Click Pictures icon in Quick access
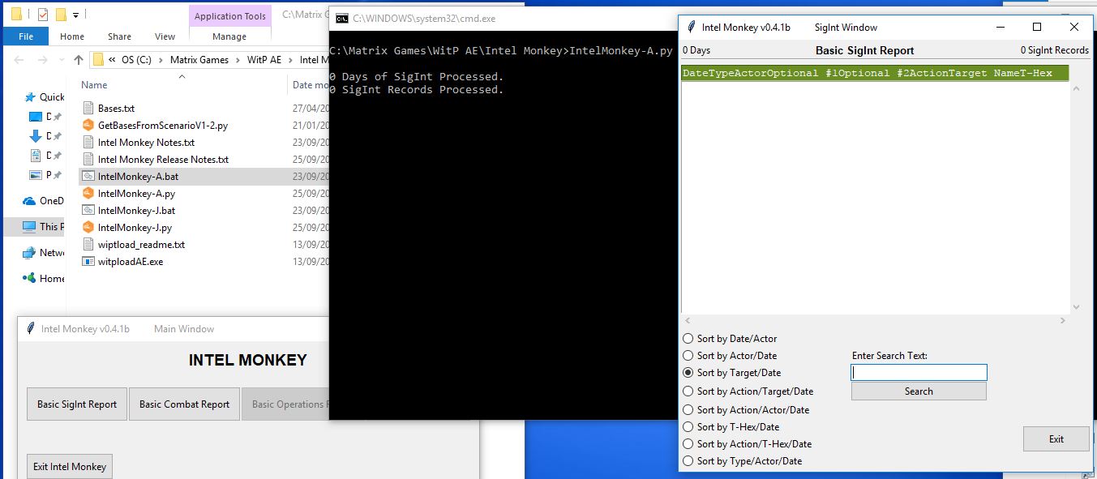Viewport: 1097px width, 479px height. click(36, 175)
